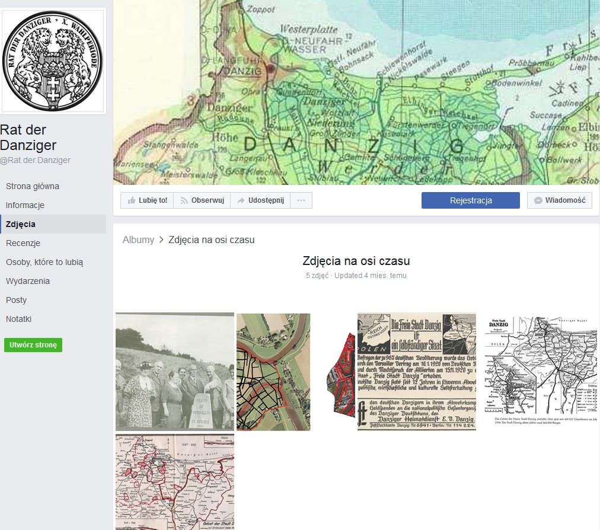Like the page with Lubię to! button
This screenshot has width=600, height=530.
(147, 200)
